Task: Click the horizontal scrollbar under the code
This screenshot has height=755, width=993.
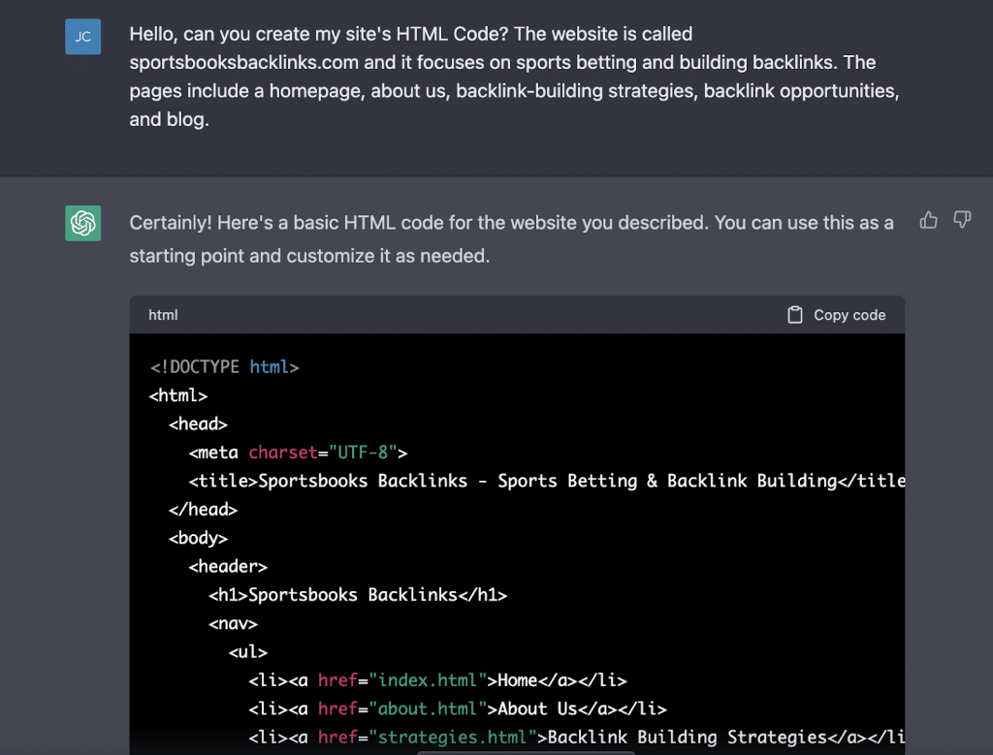Action: [526, 752]
